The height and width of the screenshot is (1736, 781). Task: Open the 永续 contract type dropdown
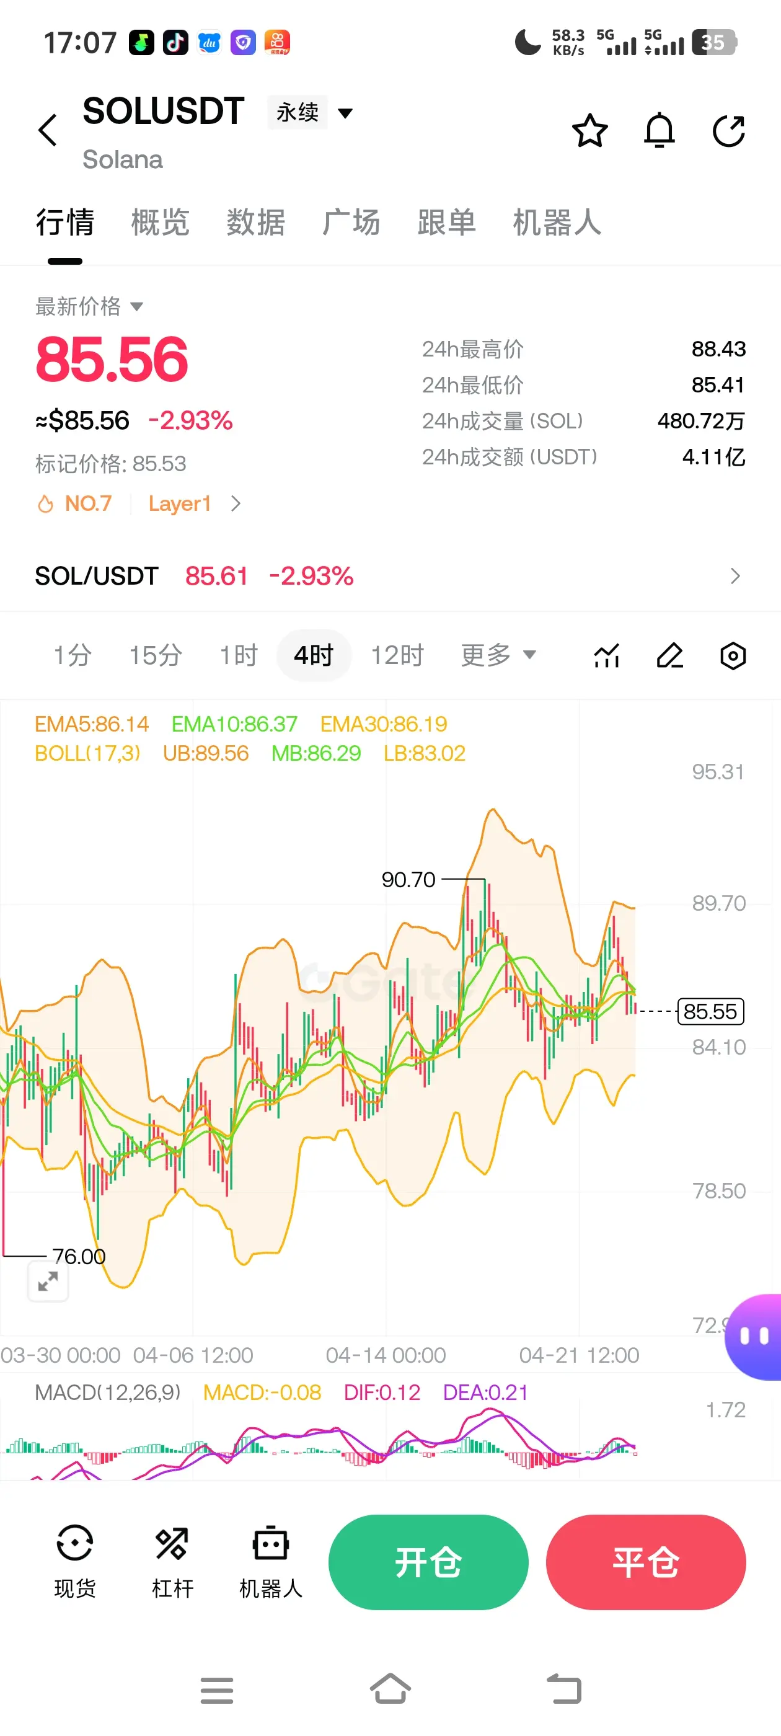(311, 112)
